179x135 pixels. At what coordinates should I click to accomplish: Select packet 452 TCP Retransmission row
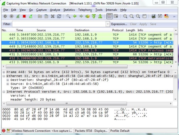click(x=88, y=58)
